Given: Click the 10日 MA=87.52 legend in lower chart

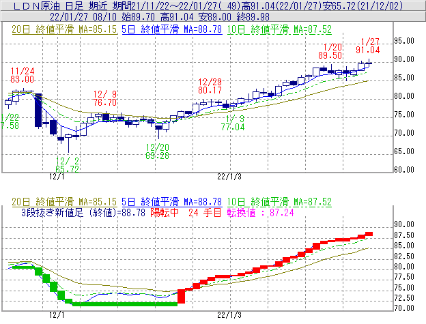Looking at the screenshot, I should pos(290,202).
